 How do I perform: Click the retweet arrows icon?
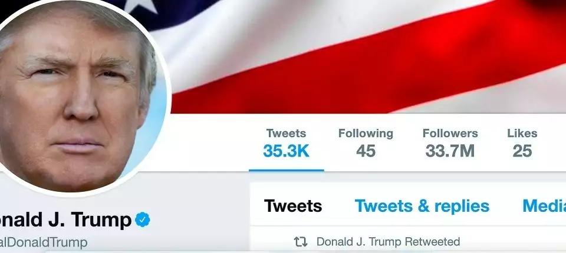[x=300, y=242]
